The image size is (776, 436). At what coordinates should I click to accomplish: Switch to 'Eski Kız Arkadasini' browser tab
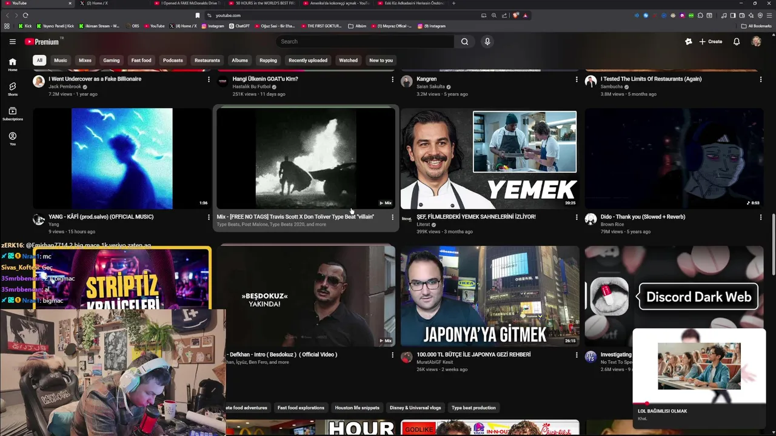(411, 3)
